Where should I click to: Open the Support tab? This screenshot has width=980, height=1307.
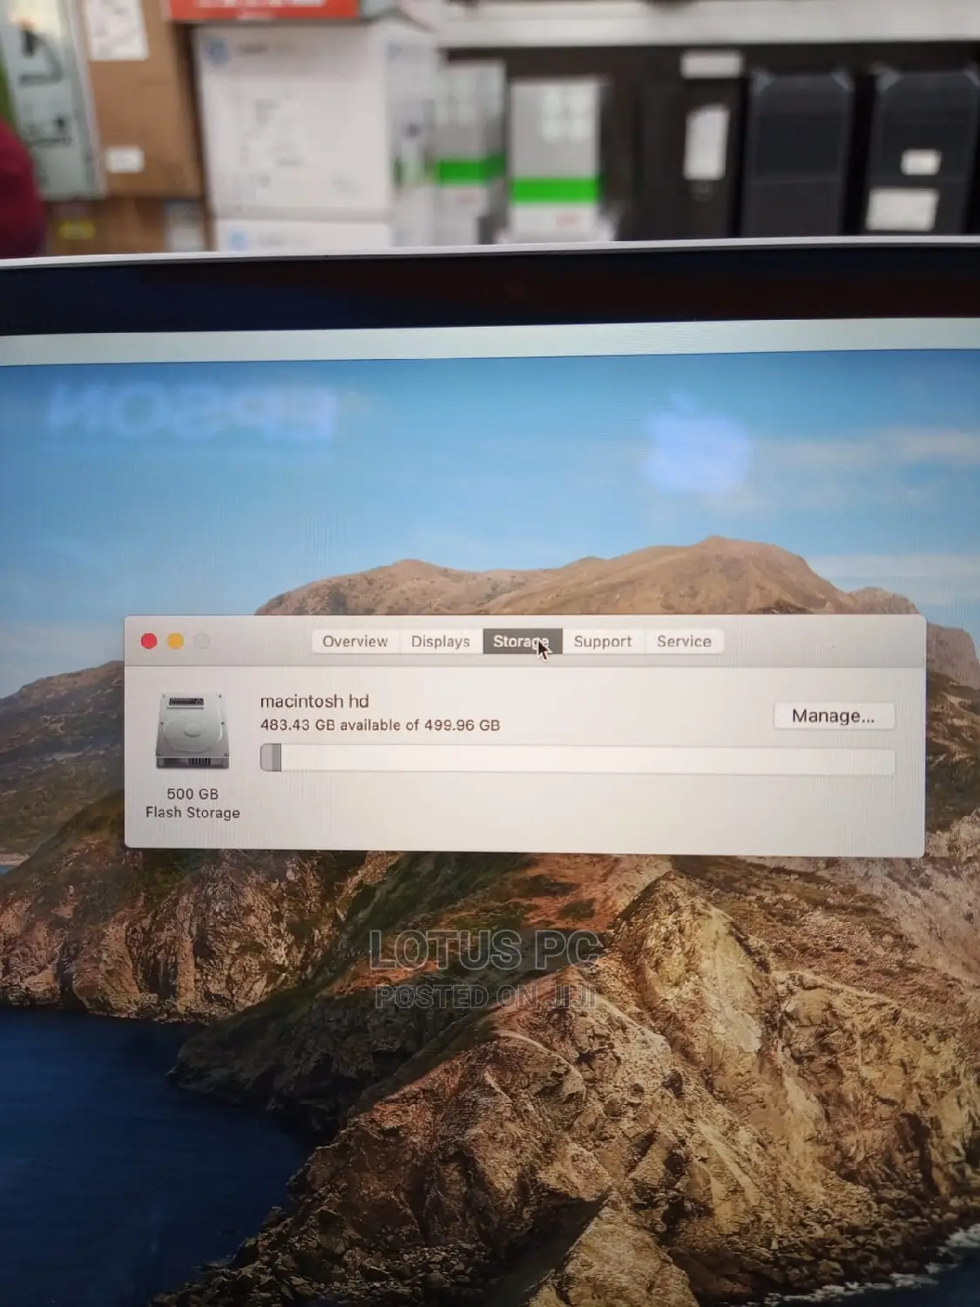tap(603, 641)
